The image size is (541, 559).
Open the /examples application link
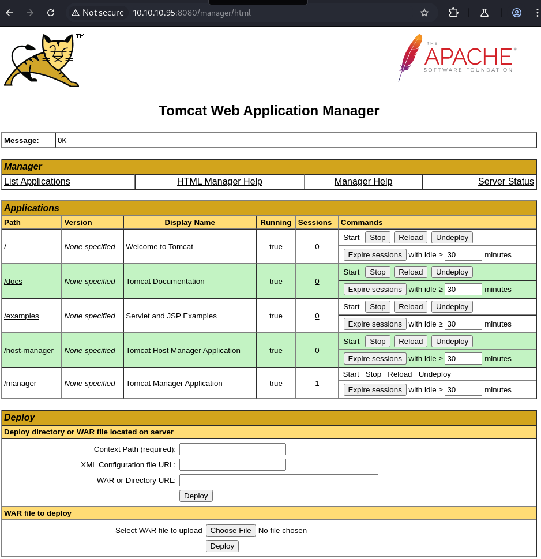pos(21,316)
